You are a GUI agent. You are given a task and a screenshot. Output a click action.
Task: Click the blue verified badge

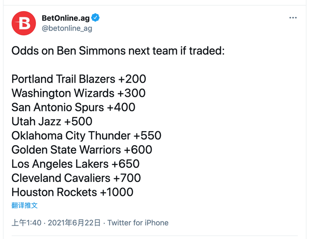96,18
